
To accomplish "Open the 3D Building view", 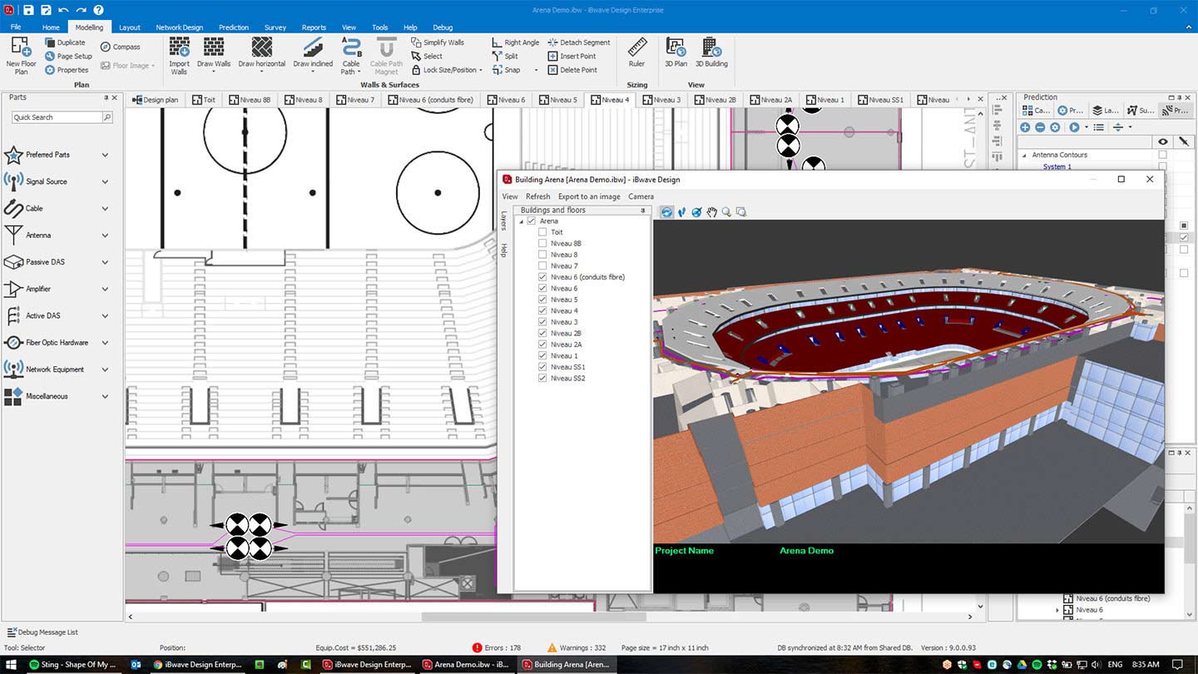I will coord(711,52).
